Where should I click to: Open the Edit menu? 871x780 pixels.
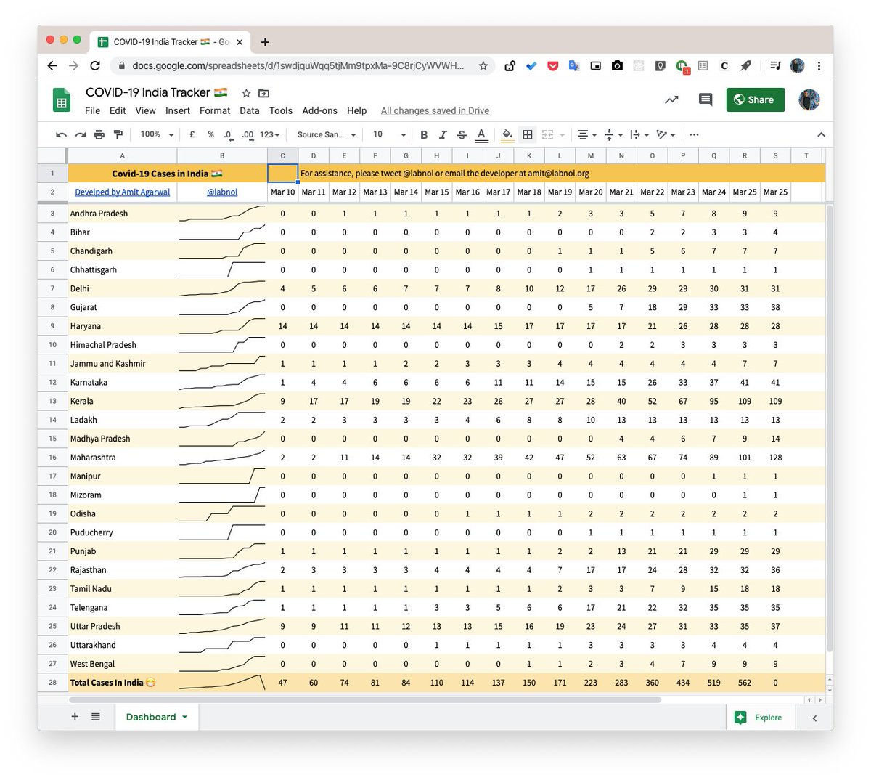click(118, 110)
